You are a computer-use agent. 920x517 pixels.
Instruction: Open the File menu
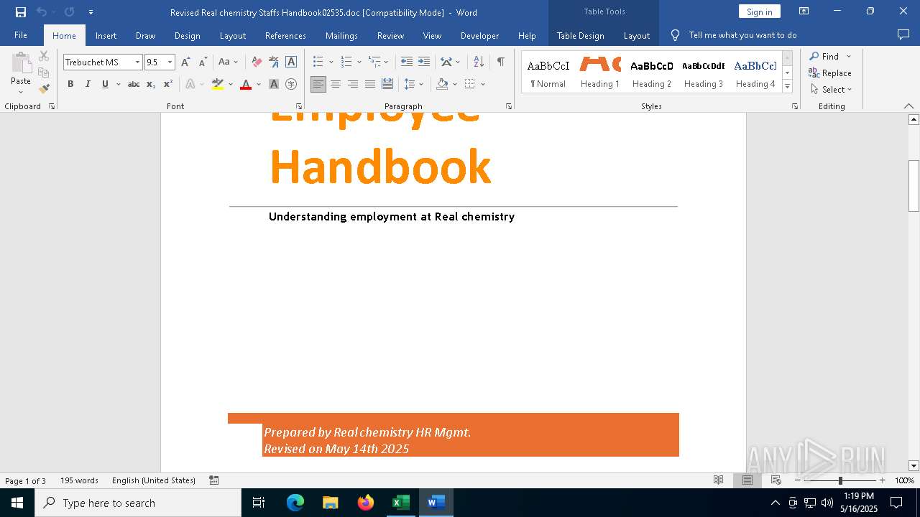pos(21,35)
